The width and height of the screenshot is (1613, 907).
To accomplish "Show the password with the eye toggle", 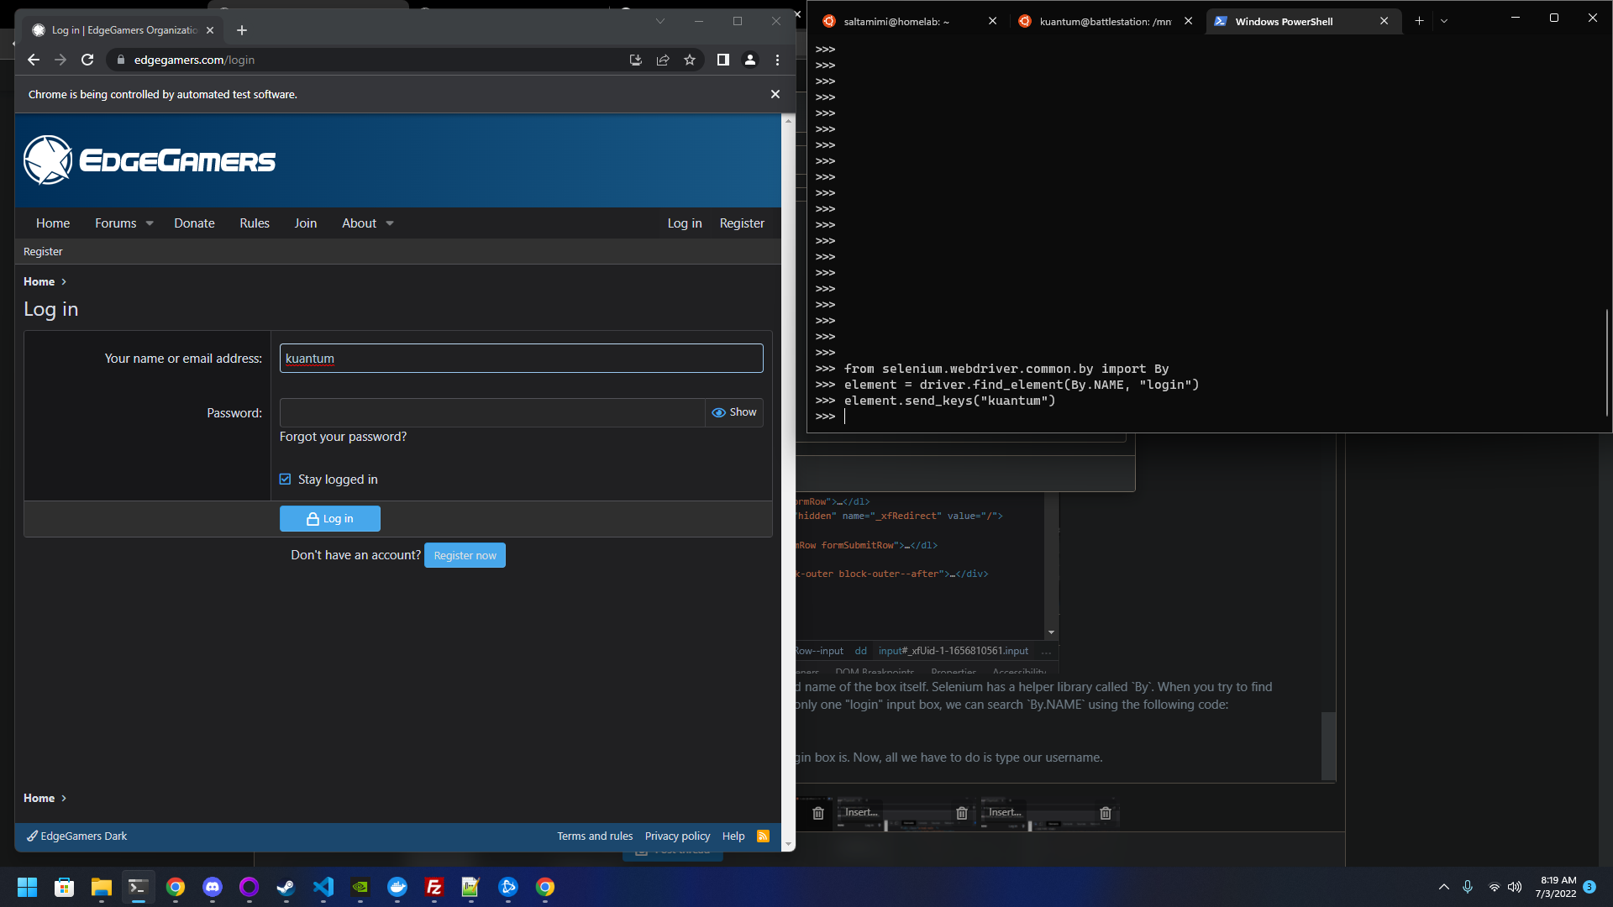I will click(734, 412).
